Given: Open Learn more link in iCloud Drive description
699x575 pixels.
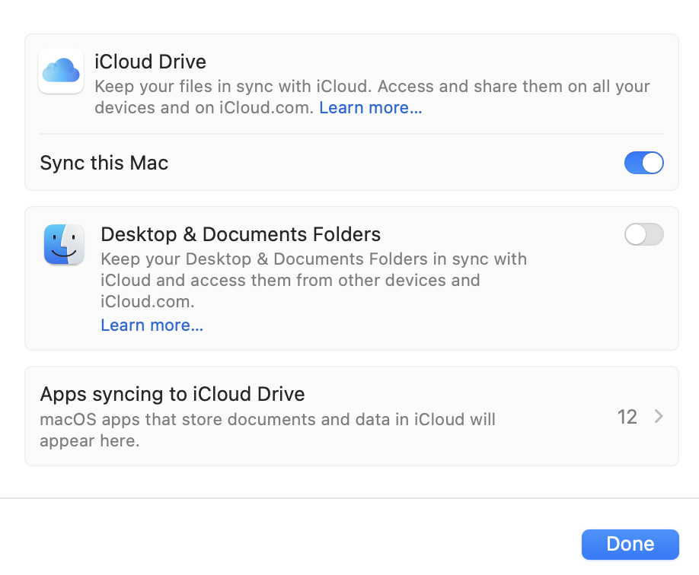Looking at the screenshot, I should point(370,108).
